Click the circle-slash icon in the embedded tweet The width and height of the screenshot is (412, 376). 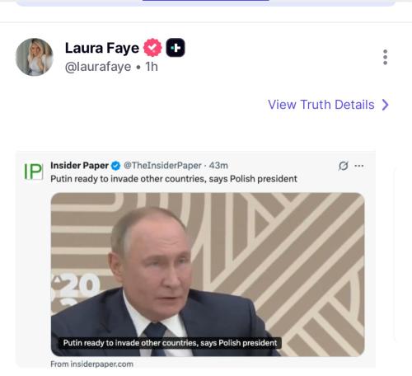pyautogui.click(x=344, y=166)
